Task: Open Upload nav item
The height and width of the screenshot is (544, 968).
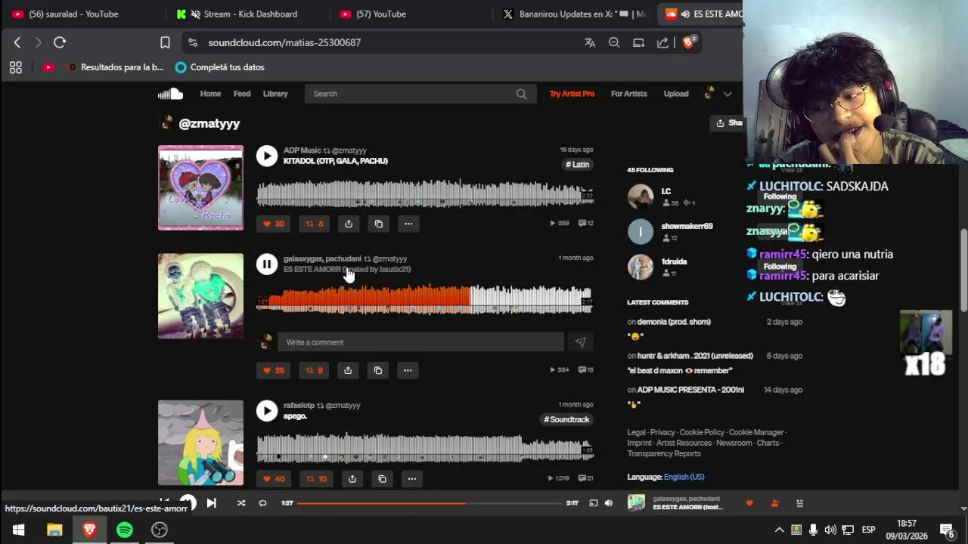Action: (676, 94)
